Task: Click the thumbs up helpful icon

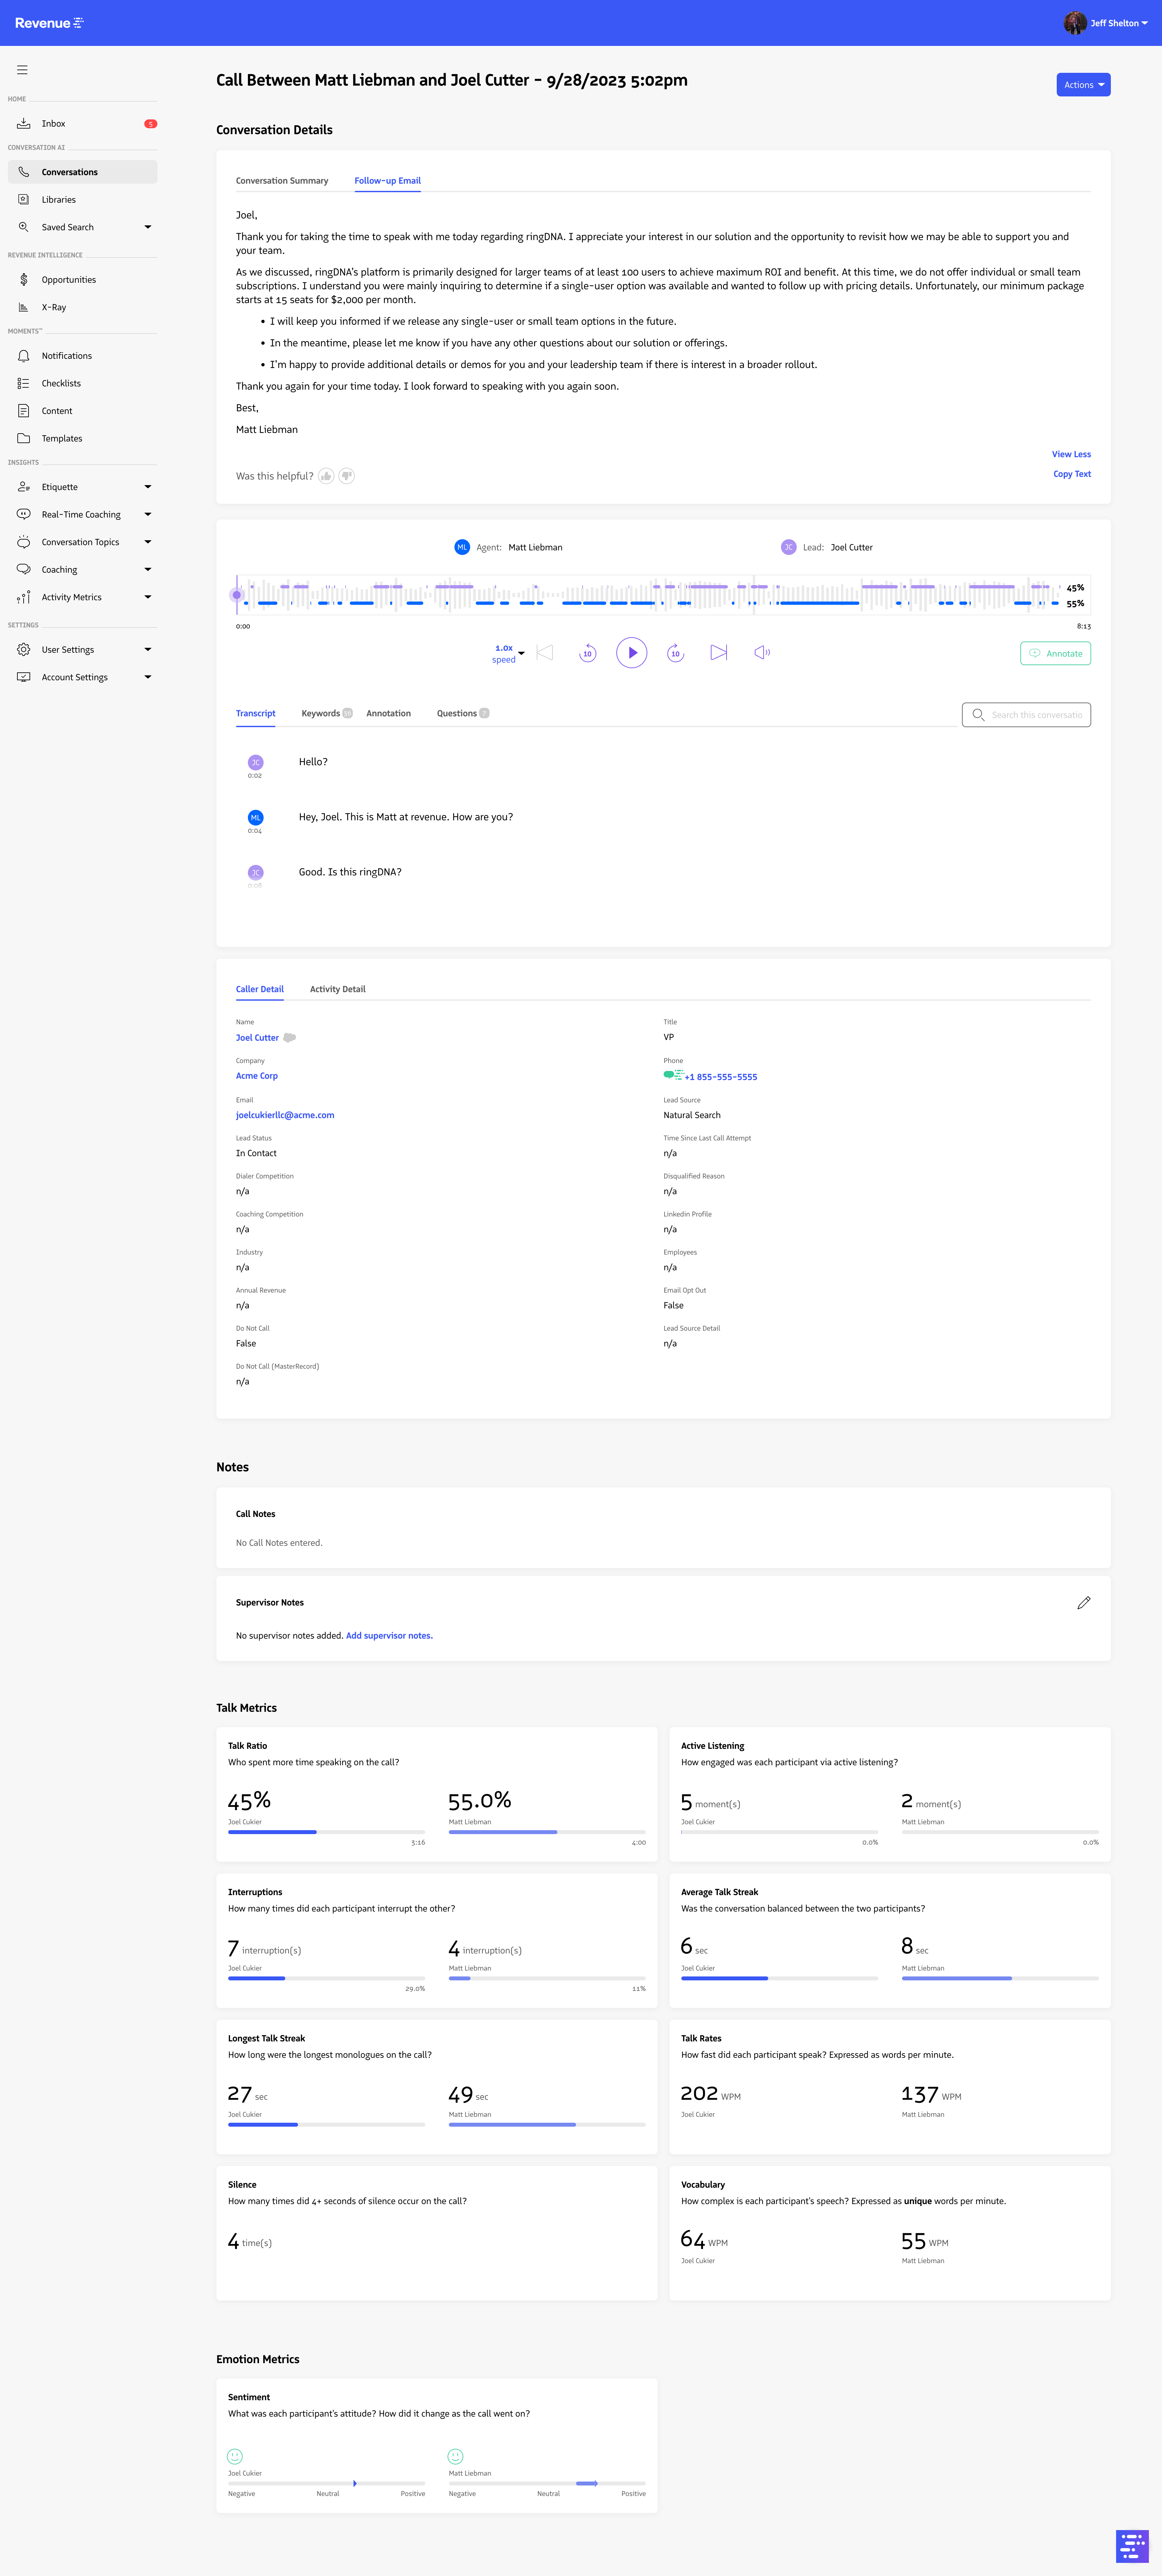Action: 326,476
